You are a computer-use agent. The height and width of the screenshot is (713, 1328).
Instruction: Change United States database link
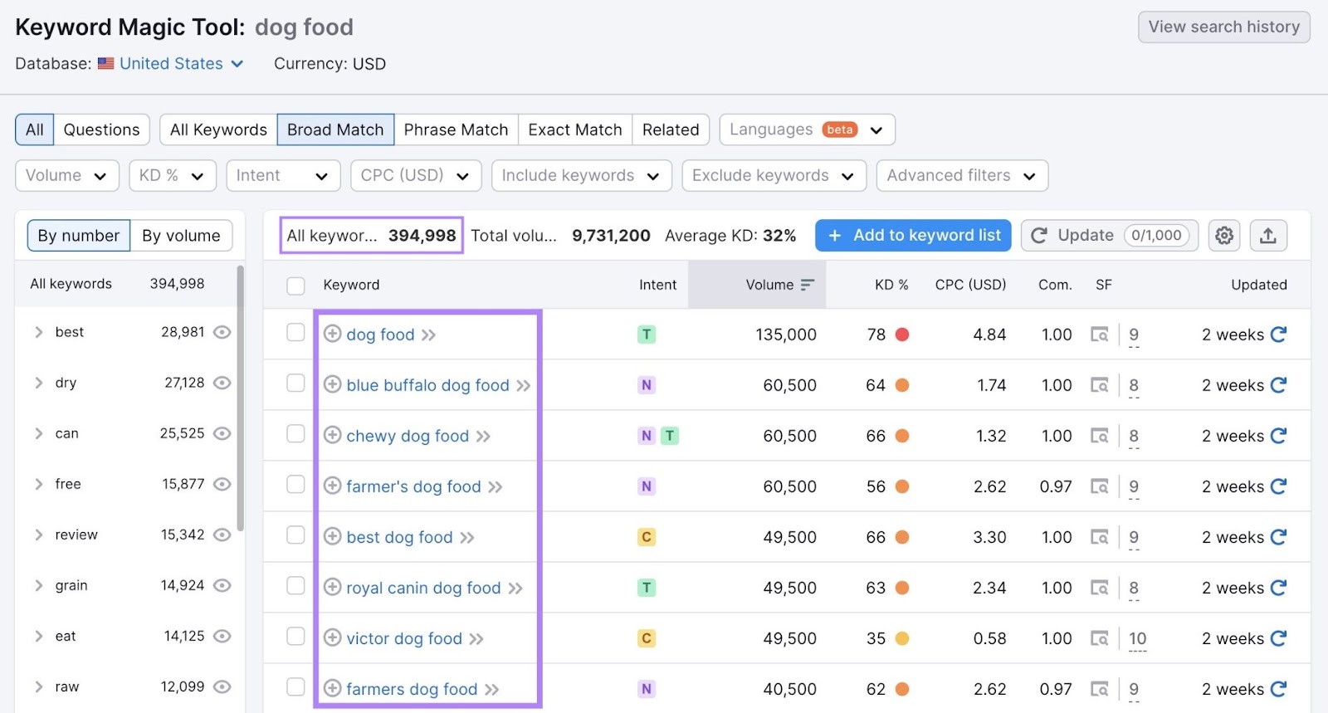171,64
